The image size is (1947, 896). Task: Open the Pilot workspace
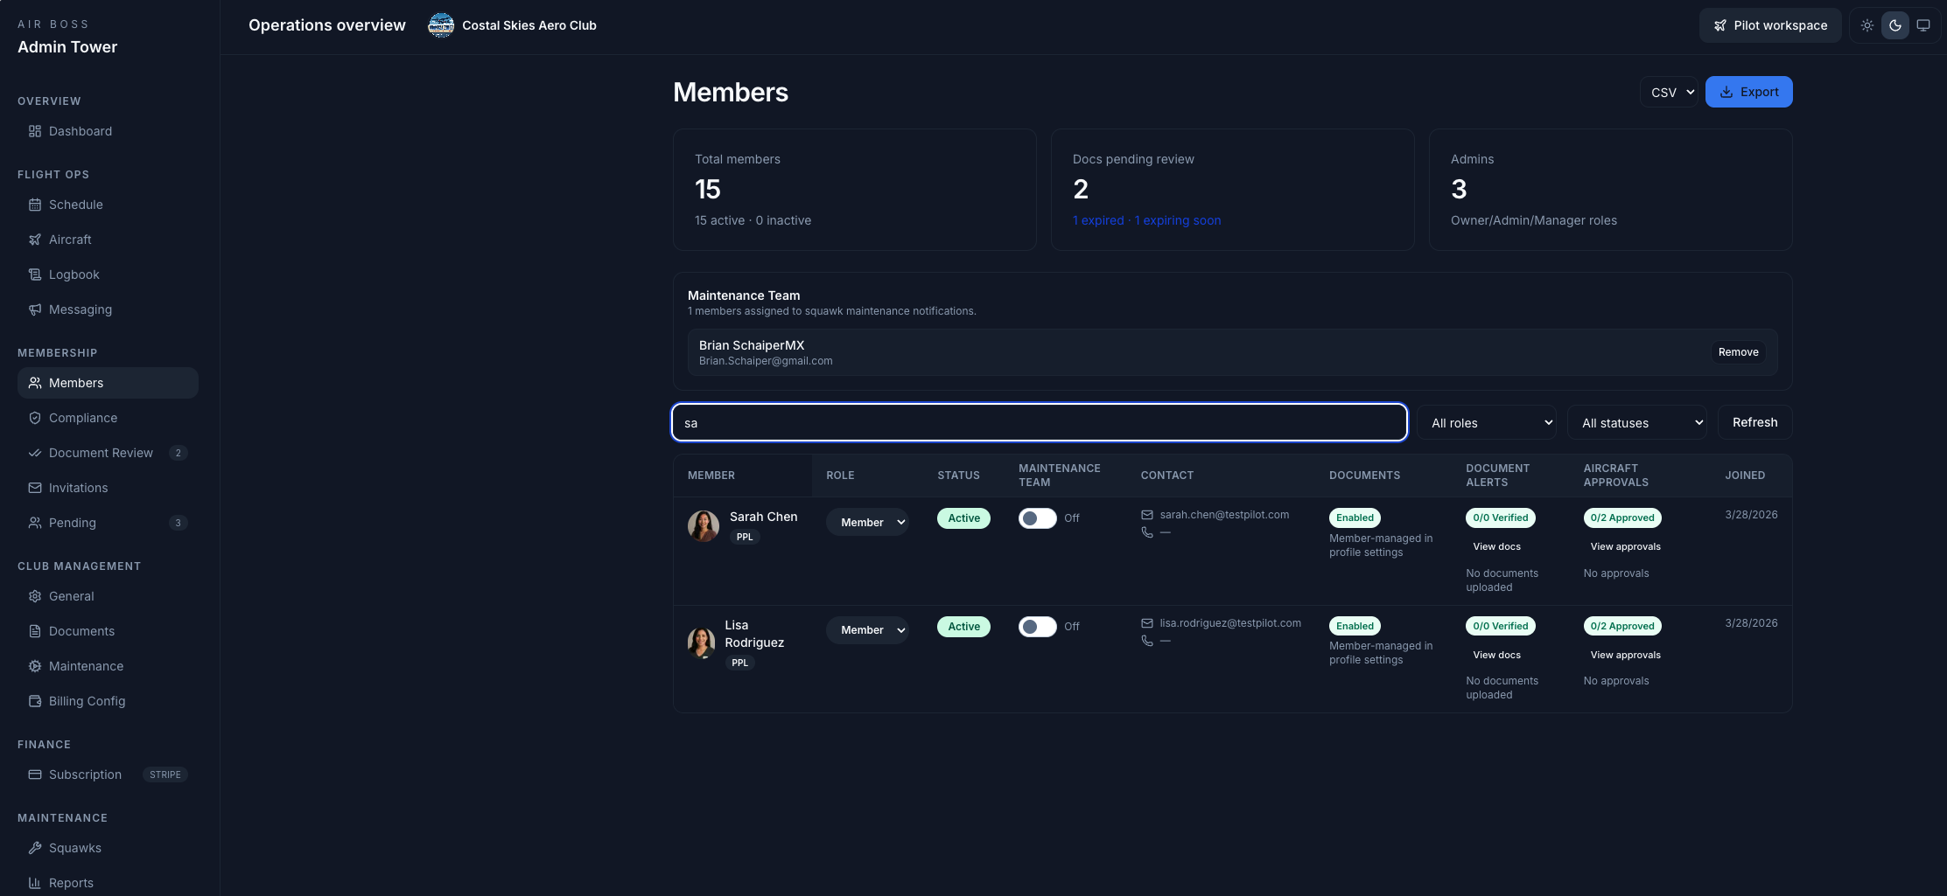[1769, 25]
